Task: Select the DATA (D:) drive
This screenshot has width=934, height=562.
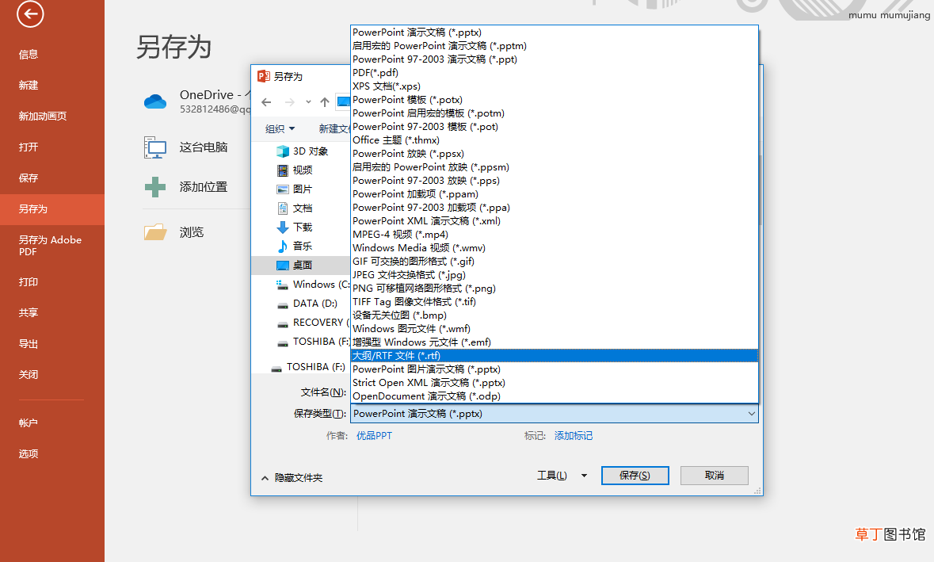Action: [307, 304]
